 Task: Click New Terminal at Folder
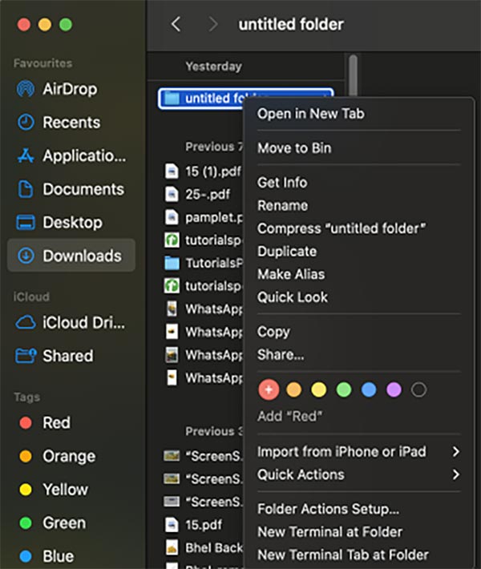pyautogui.click(x=329, y=531)
